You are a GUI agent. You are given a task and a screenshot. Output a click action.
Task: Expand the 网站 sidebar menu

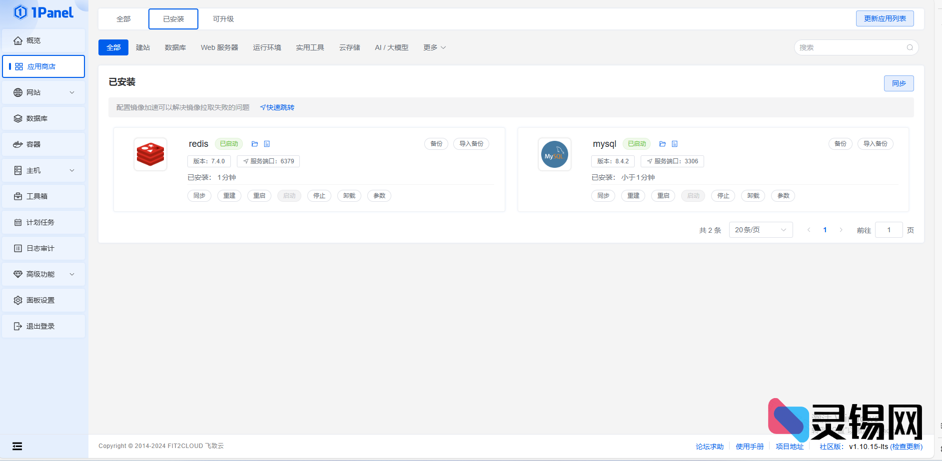[x=43, y=92]
